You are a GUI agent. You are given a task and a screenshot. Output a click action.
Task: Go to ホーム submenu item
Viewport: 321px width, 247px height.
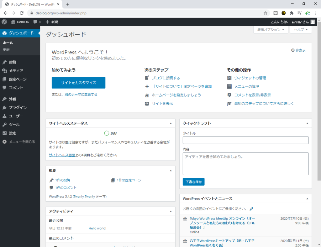coord(8,43)
